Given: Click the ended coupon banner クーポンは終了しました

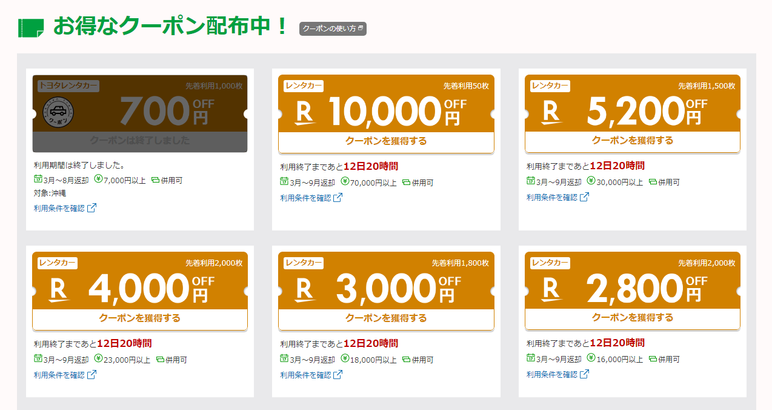Looking at the screenshot, I should point(140,141).
